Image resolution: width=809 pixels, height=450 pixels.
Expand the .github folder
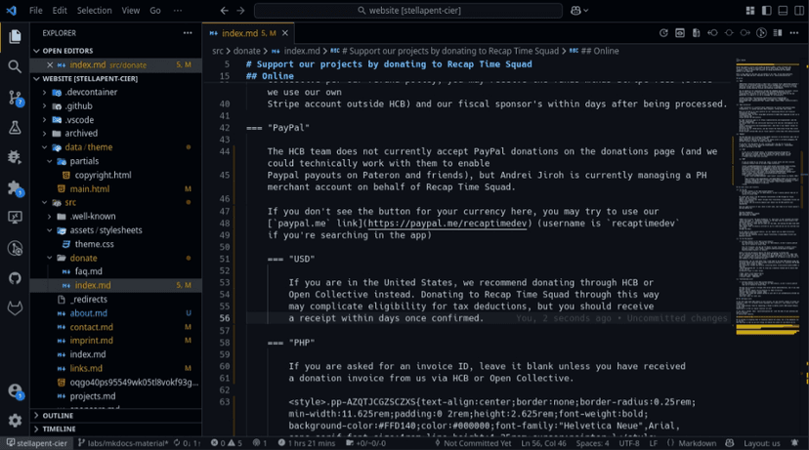point(80,105)
